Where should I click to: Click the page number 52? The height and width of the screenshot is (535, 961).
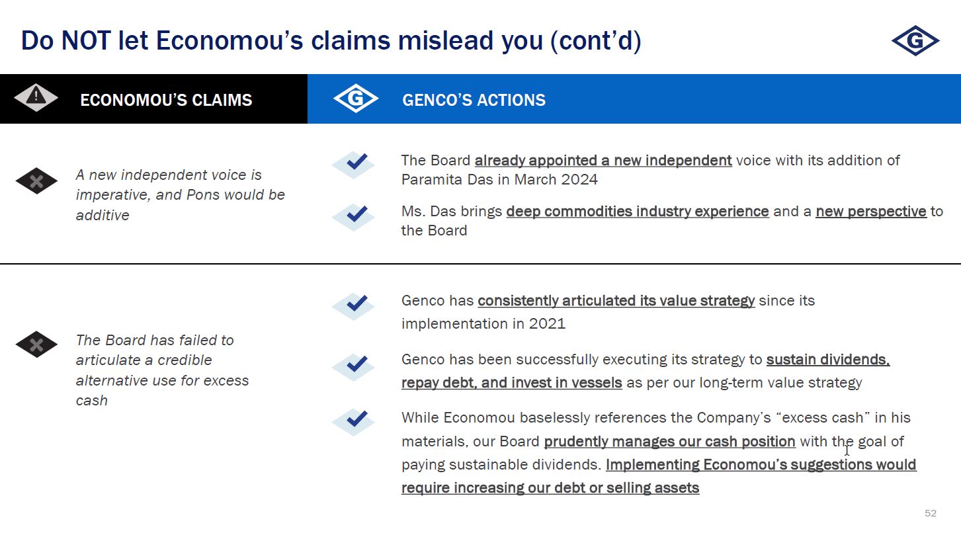pyautogui.click(x=931, y=513)
